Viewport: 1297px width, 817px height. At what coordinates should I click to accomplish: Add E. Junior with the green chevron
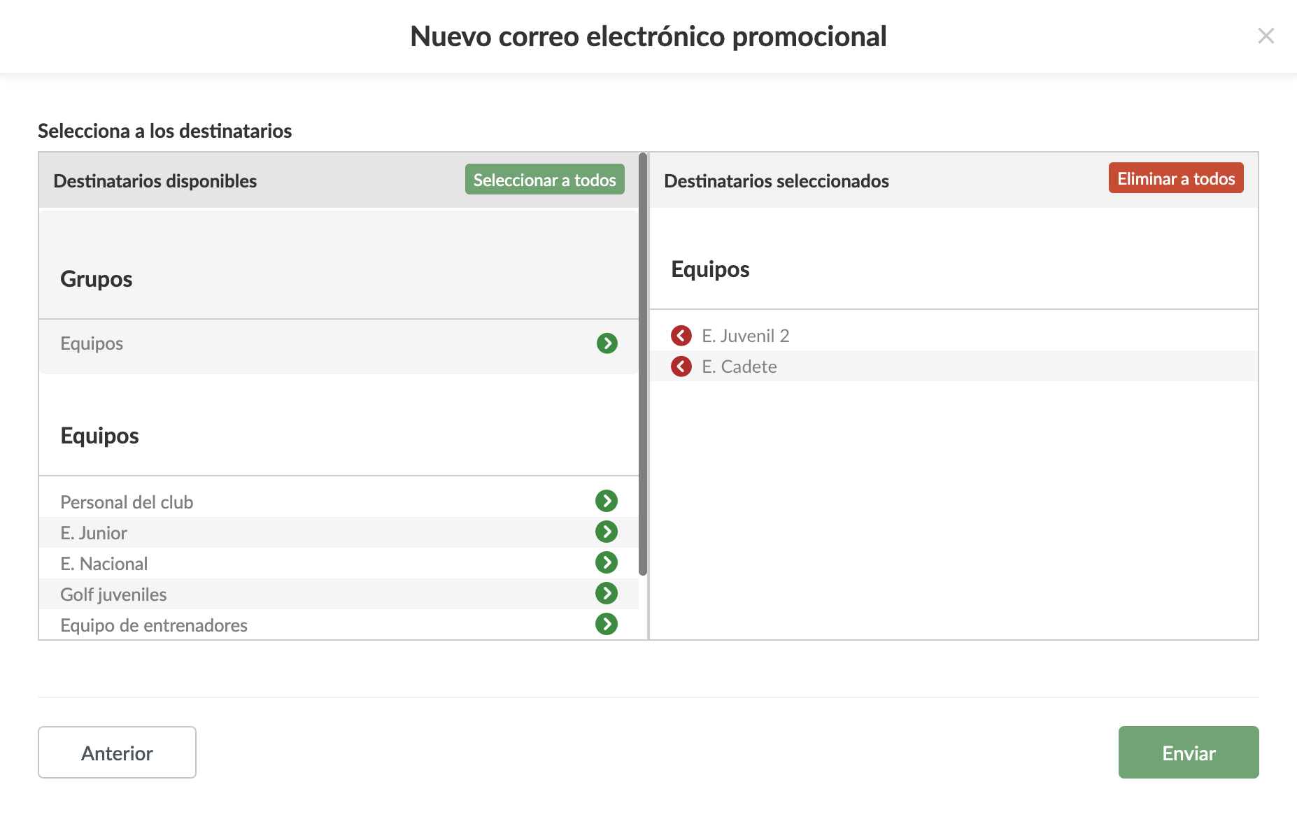(607, 531)
